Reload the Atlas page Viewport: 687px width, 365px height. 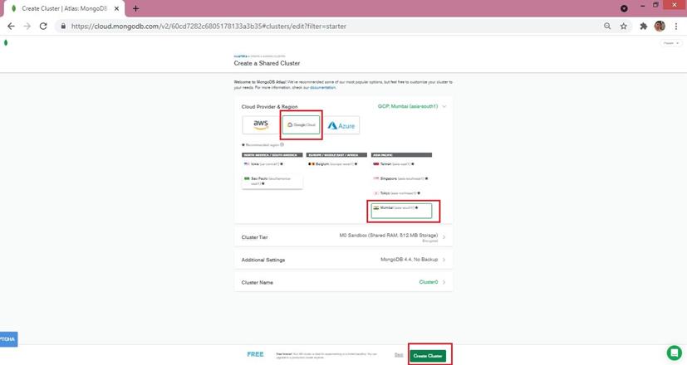click(x=43, y=27)
